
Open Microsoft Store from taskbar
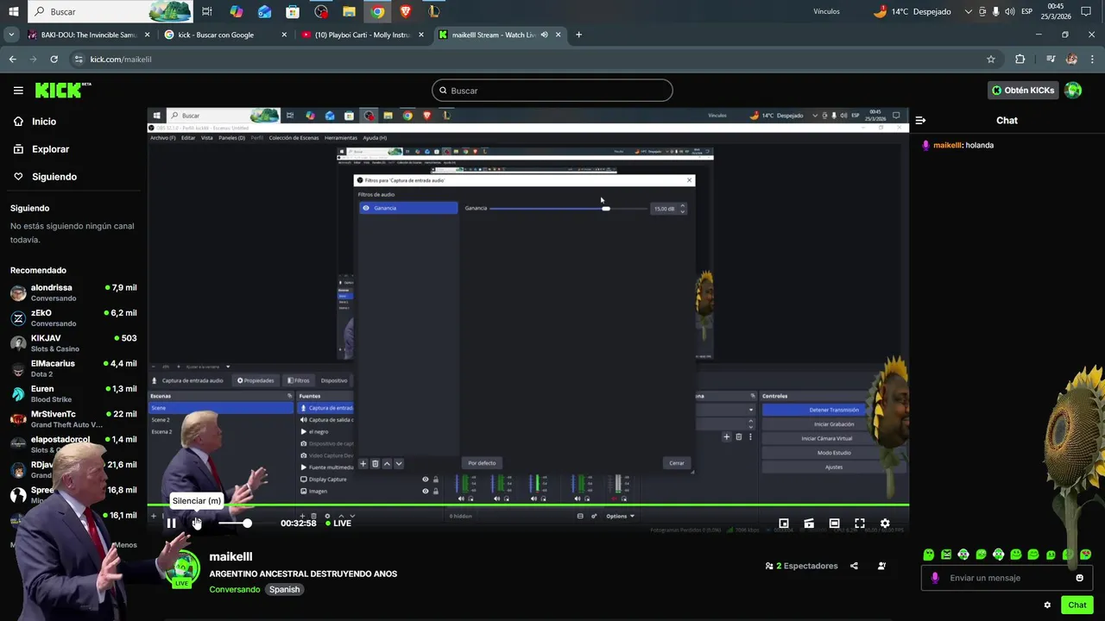(293, 11)
